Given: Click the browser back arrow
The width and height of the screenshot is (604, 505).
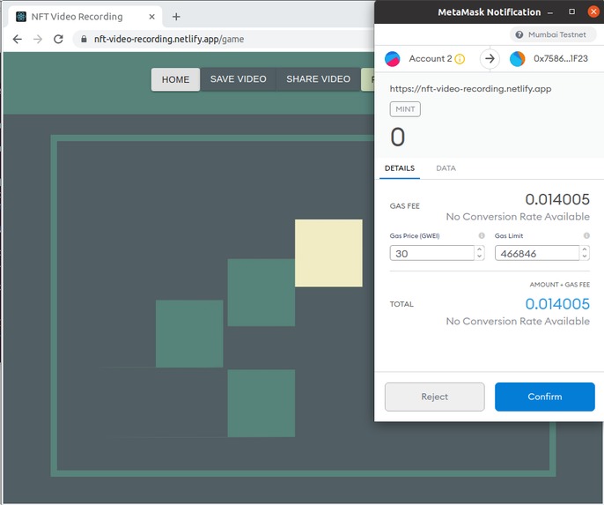Looking at the screenshot, I should (x=18, y=39).
